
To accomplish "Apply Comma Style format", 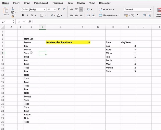I will pyautogui.click(x=138, y=15).
